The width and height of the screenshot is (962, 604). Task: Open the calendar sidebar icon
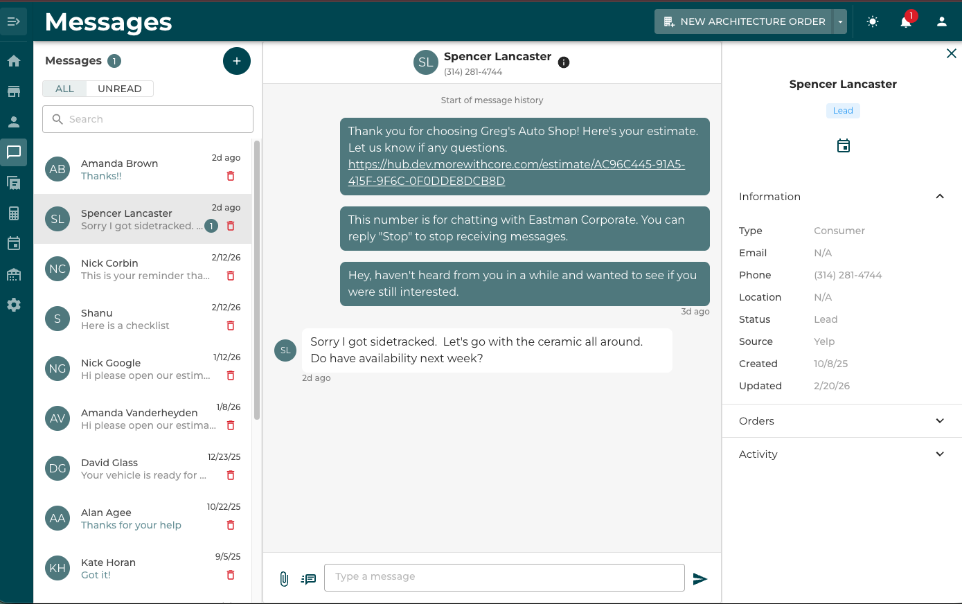[15, 243]
